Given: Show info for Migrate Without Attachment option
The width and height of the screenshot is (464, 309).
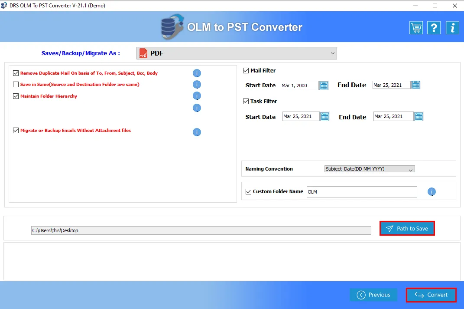Looking at the screenshot, I should pyautogui.click(x=197, y=132).
